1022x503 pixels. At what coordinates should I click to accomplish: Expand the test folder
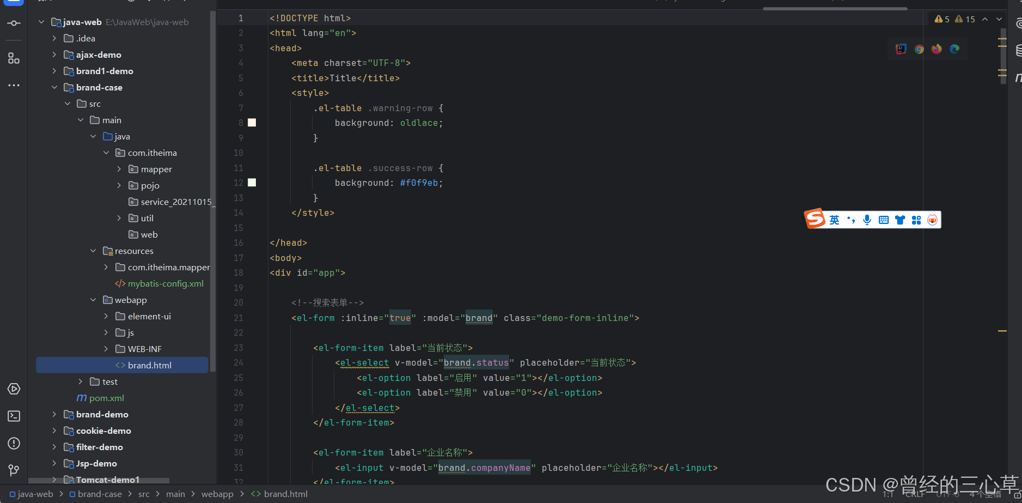tap(81, 381)
